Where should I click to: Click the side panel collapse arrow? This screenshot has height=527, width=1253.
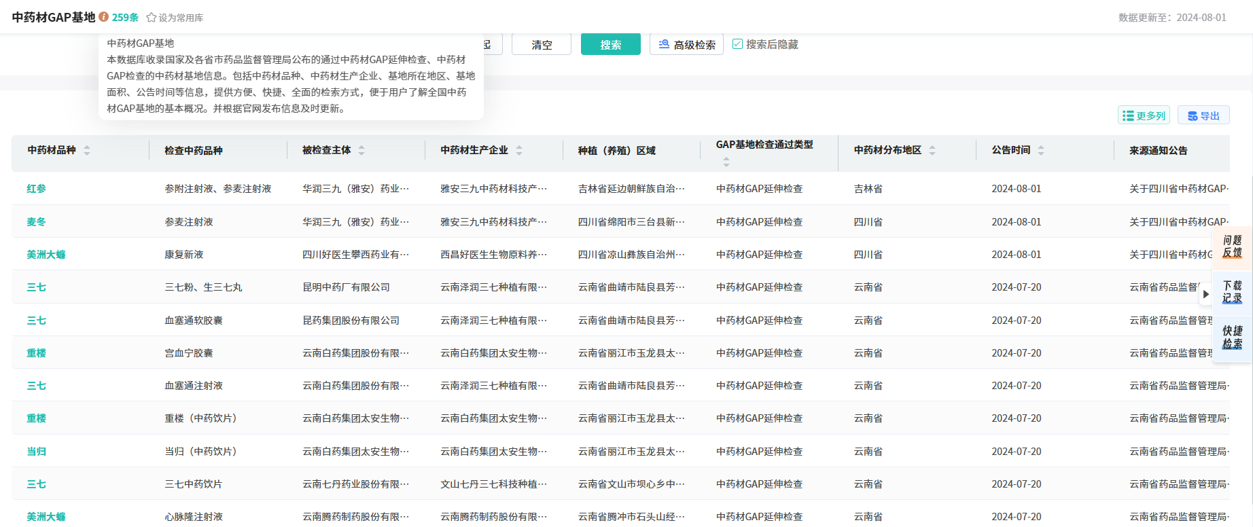(x=1205, y=294)
